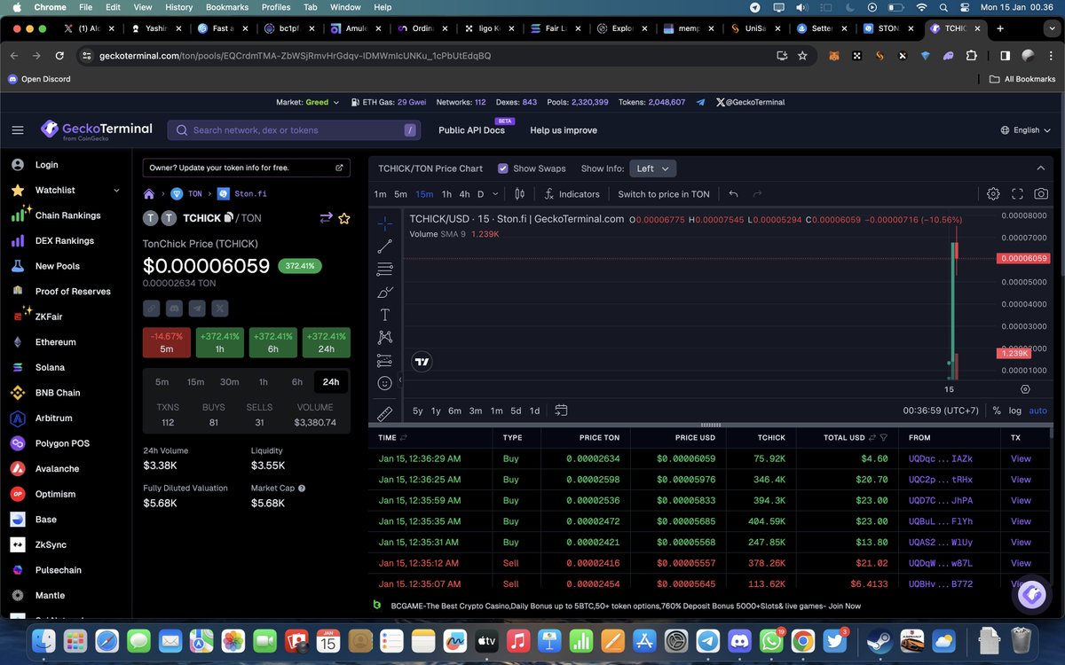This screenshot has width=1065, height=665.
Task: Undo the last chart action
Action: point(733,194)
